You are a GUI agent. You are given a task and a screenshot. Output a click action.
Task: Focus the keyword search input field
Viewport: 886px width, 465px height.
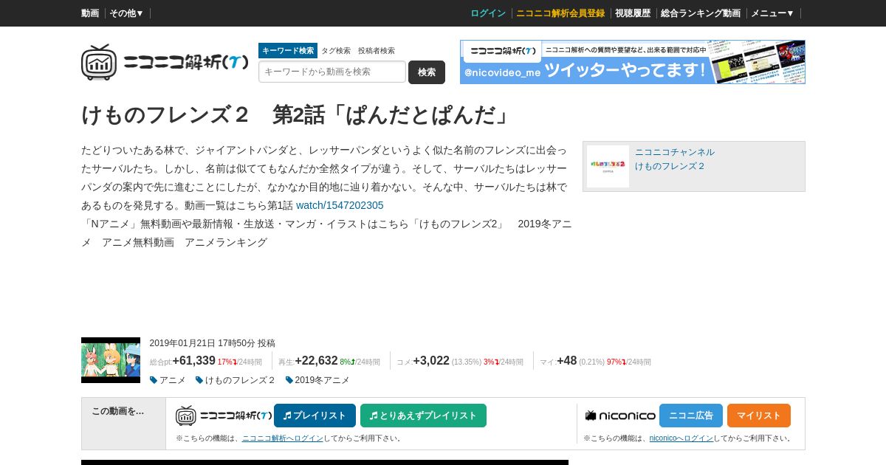pos(332,72)
